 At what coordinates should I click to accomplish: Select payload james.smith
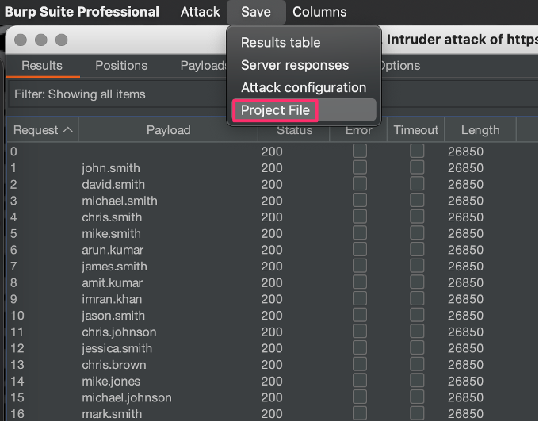(x=114, y=267)
